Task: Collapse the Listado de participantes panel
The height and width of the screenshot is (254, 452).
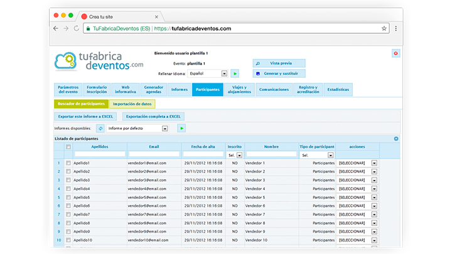Action: point(396,139)
